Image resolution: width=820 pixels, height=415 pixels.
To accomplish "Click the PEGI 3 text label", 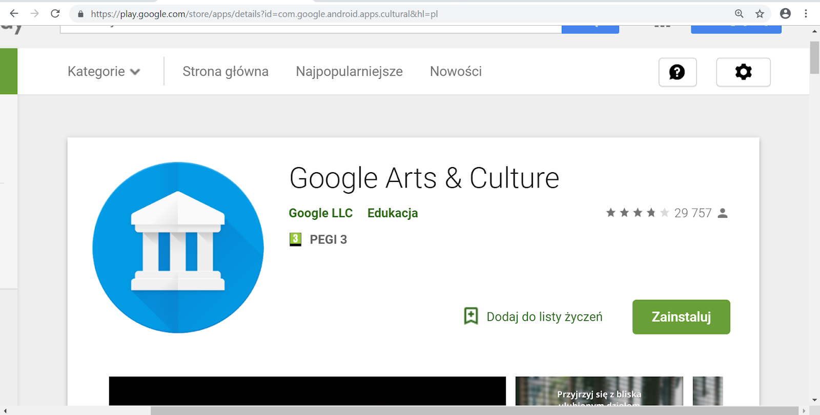I will pyautogui.click(x=329, y=239).
